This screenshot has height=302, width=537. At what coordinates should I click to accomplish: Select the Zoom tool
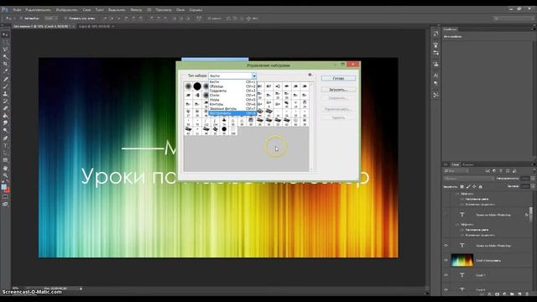click(5, 175)
